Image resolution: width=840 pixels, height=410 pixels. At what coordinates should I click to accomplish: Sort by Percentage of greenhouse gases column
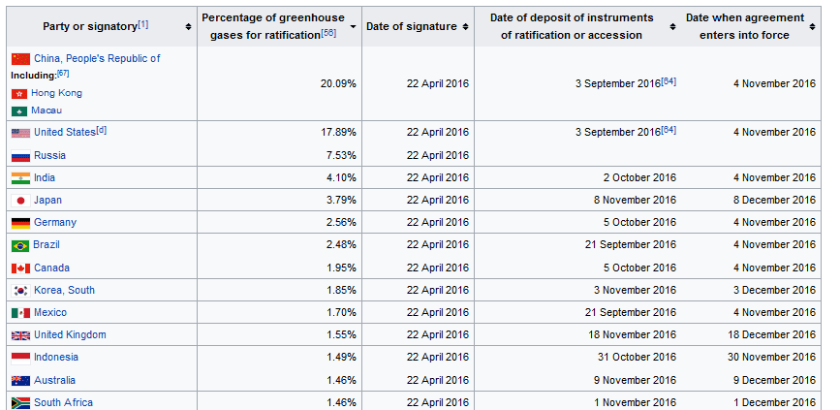tap(353, 27)
